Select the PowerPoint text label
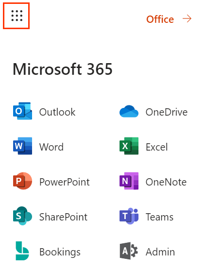This screenshot has height=271, width=206. [x=65, y=182]
